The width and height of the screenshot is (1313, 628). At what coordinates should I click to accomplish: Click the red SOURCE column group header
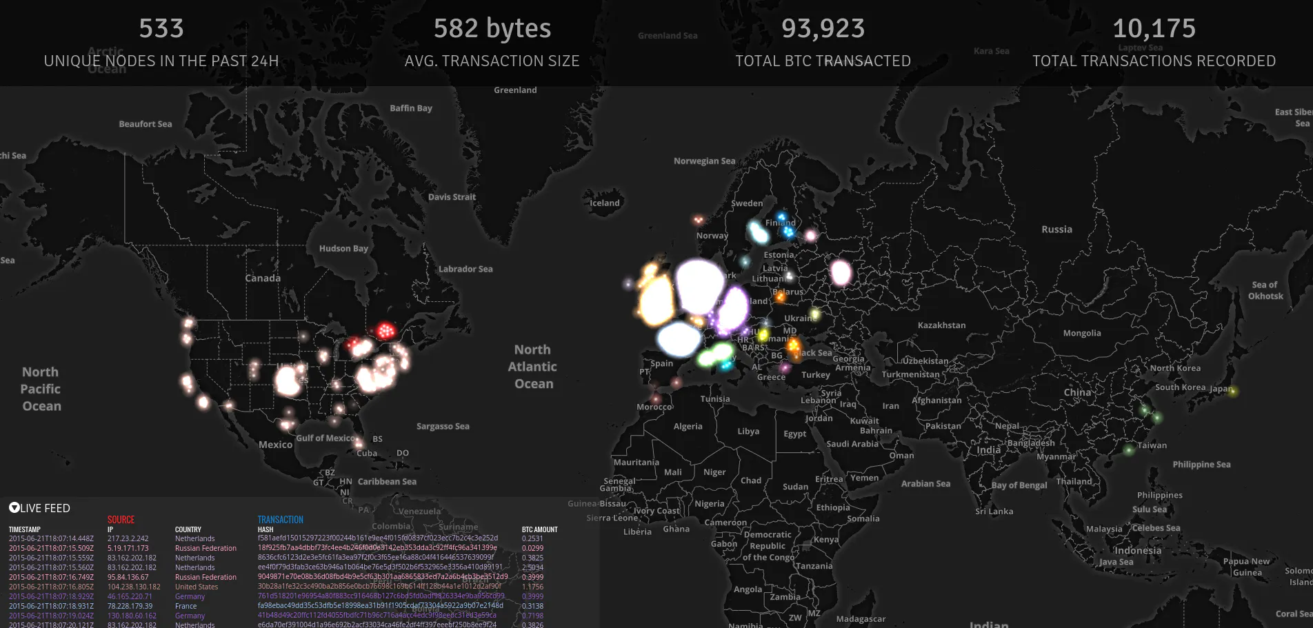pyautogui.click(x=121, y=520)
